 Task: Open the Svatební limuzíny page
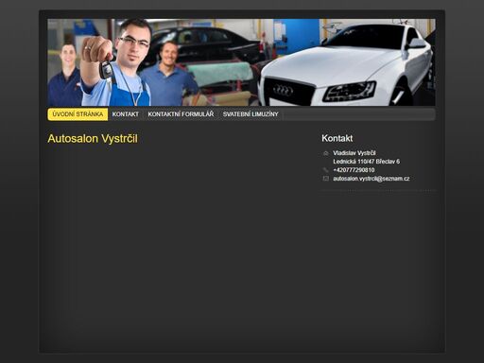click(251, 114)
